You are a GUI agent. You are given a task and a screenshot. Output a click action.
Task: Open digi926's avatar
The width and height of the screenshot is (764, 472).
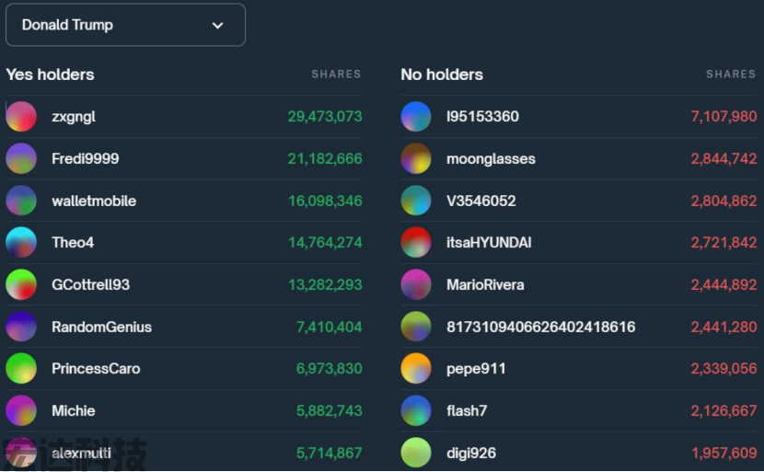pos(416,453)
